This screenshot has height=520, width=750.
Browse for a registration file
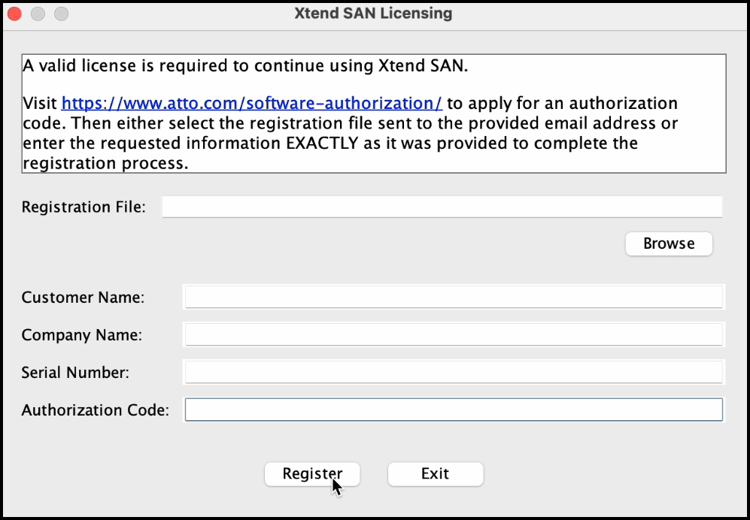669,243
